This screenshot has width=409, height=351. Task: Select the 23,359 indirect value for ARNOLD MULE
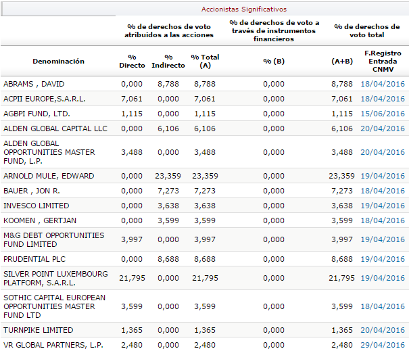coord(168,176)
